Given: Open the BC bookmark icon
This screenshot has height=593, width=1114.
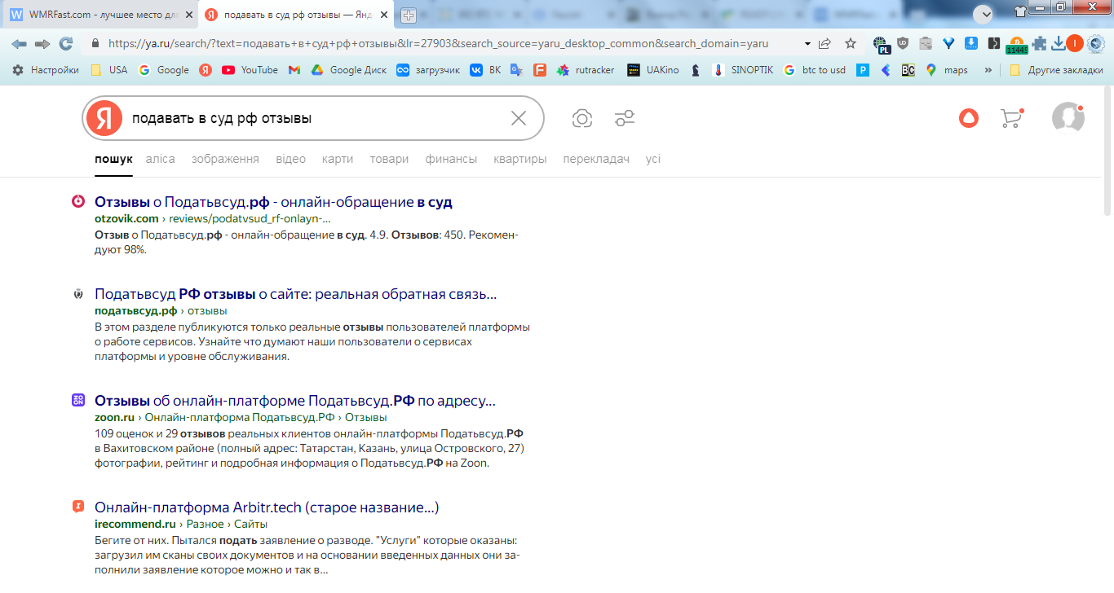Looking at the screenshot, I should (908, 70).
